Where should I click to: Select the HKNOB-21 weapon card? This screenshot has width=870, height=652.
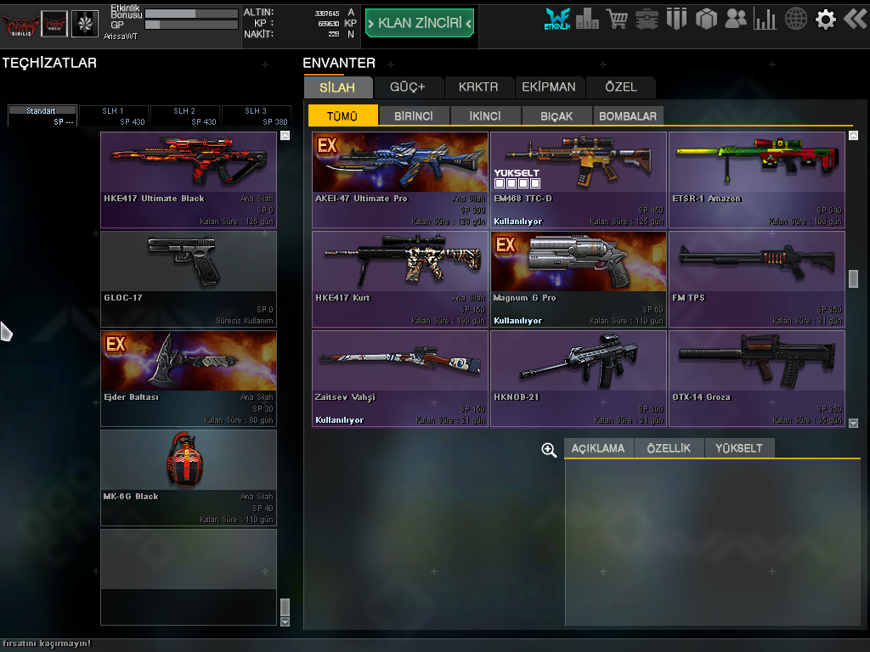coord(579,379)
